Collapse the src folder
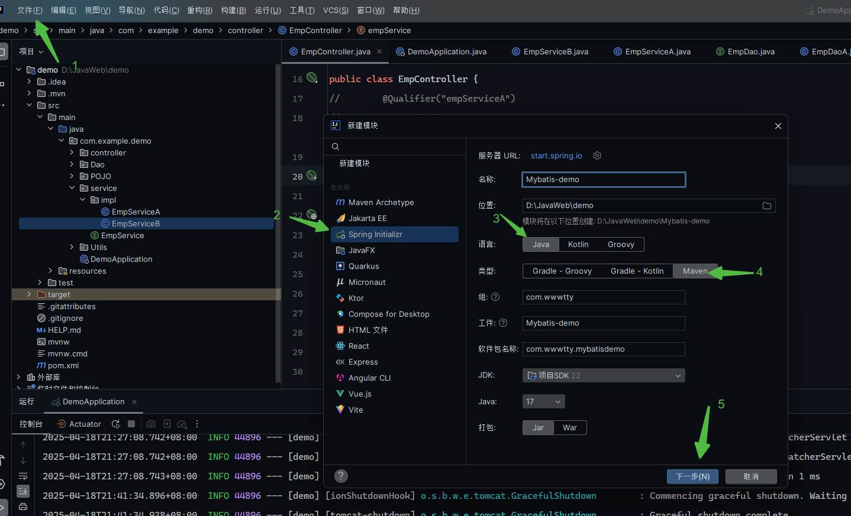 (29, 105)
